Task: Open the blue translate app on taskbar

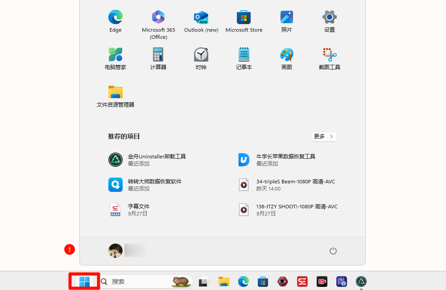Action: (342, 282)
